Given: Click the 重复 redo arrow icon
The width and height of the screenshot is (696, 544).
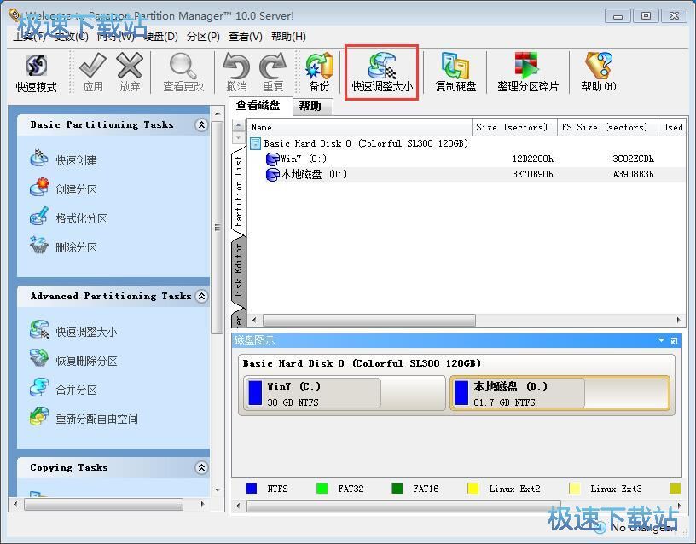Looking at the screenshot, I should coord(273,66).
